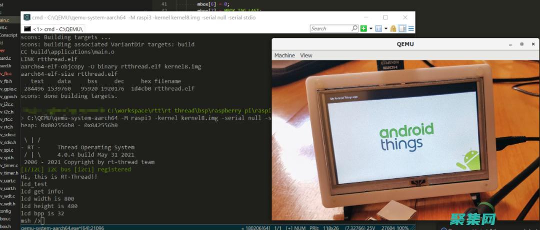This screenshot has width=540, height=230.
Task: Maximize the QEMU window
Action: [521, 44]
